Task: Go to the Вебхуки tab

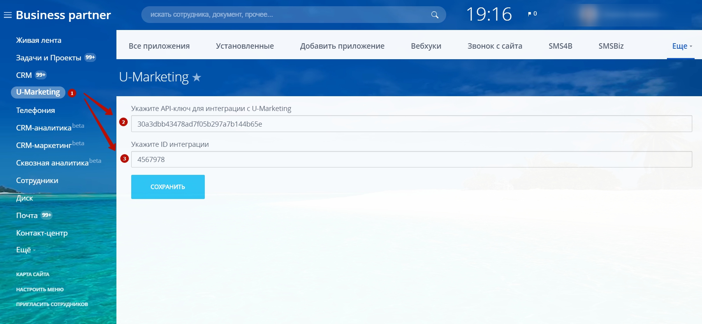Action: [x=426, y=46]
